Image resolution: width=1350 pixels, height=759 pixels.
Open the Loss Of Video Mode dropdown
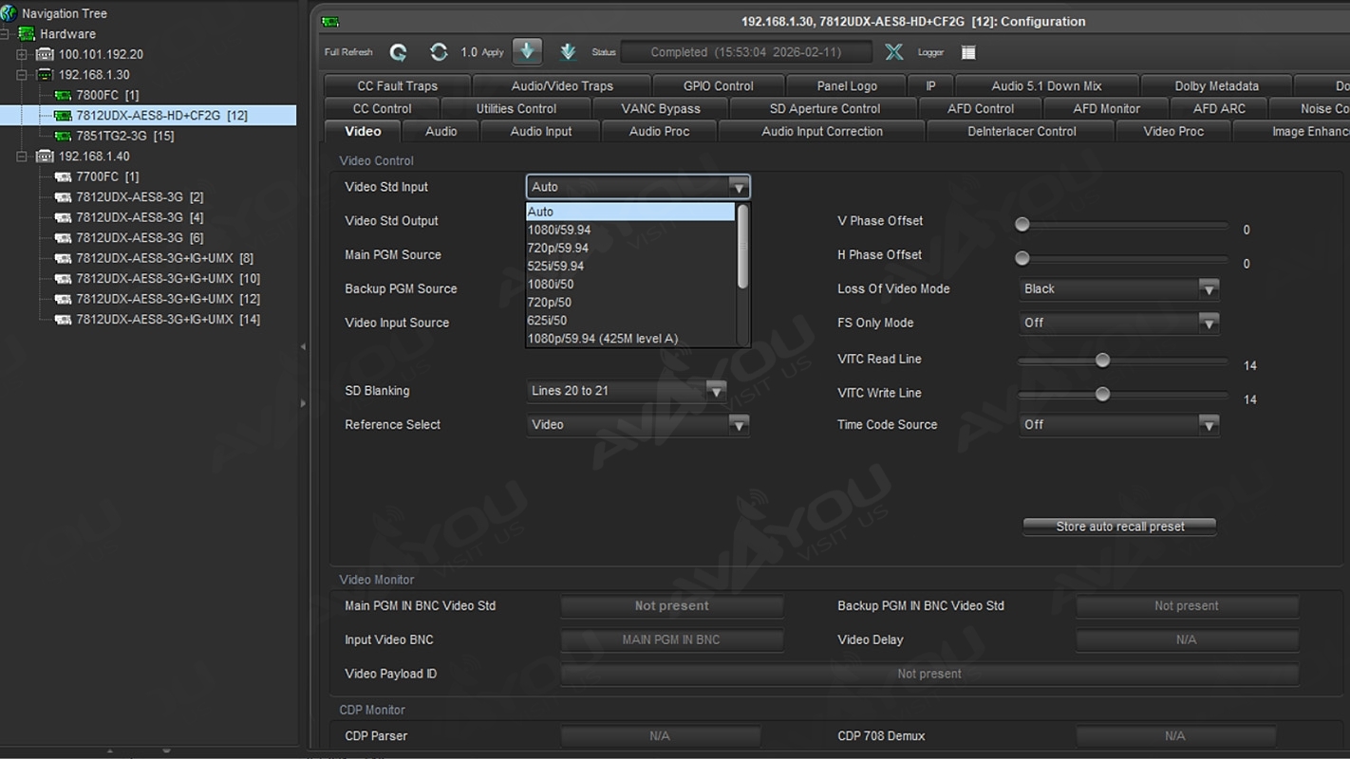(1208, 288)
